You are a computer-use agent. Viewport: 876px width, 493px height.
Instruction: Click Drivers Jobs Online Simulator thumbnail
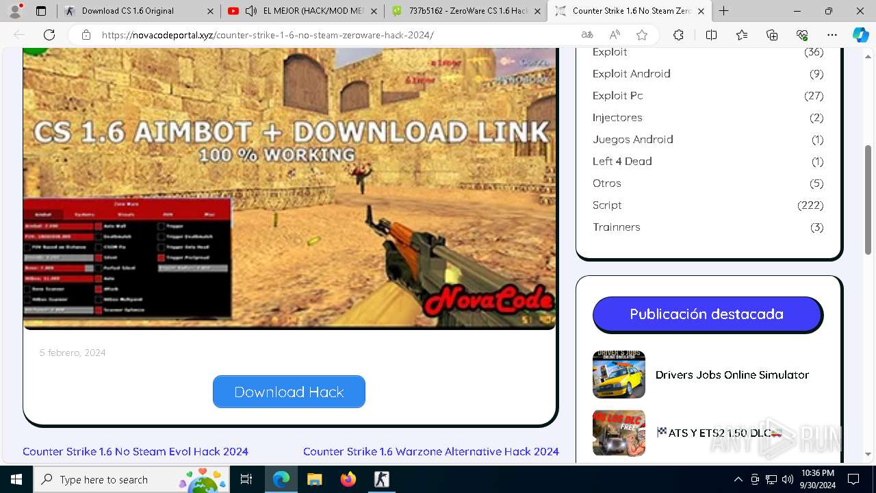tap(619, 375)
